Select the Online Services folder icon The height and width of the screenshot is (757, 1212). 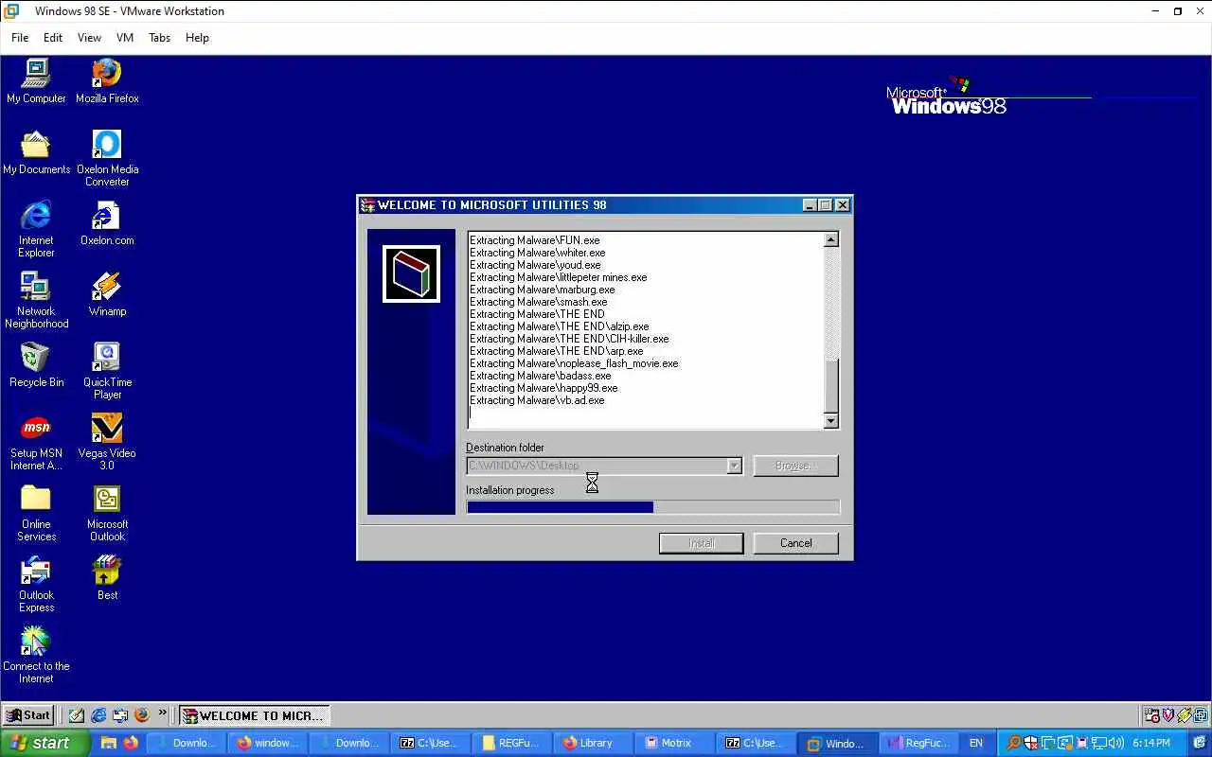coord(36,512)
